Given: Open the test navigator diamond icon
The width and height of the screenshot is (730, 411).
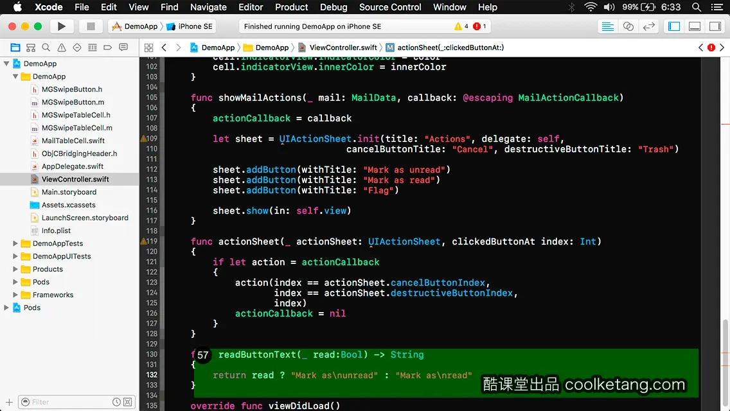Looking at the screenshot, I should [x=77, y=48].
